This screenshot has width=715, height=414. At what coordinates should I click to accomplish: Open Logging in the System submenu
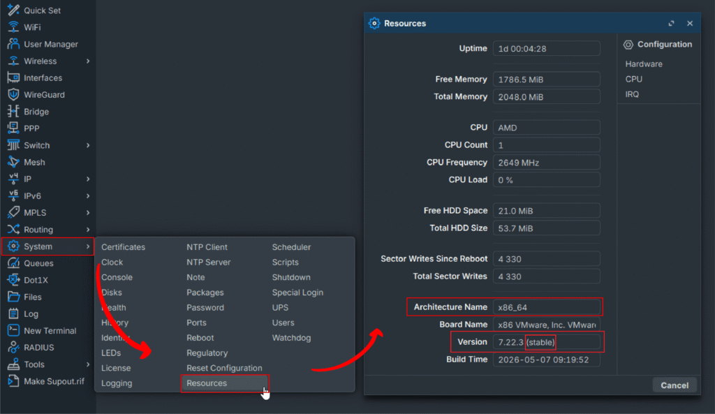(117, 383)
